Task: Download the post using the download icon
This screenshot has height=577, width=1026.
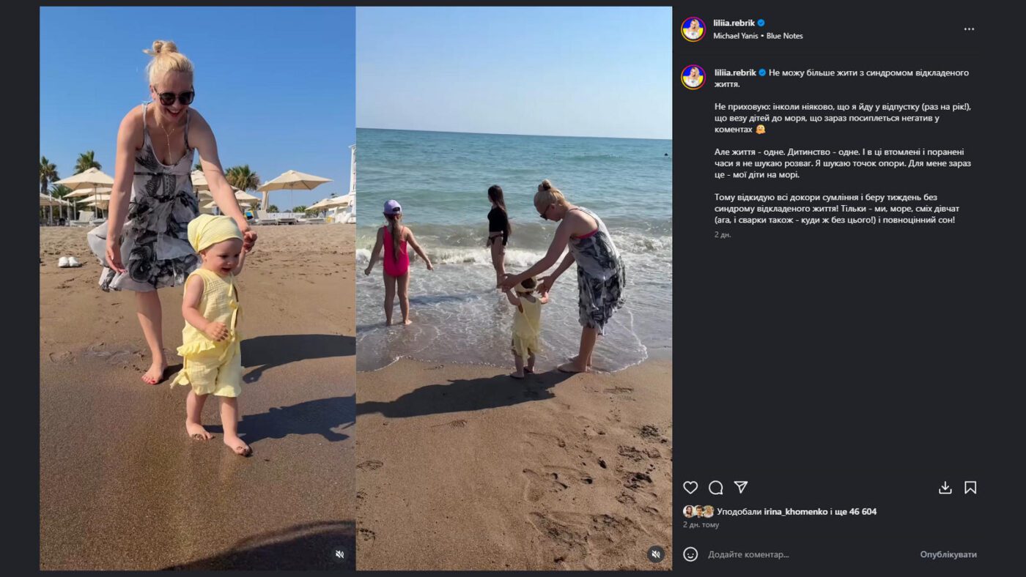Action: pos(945,488)
